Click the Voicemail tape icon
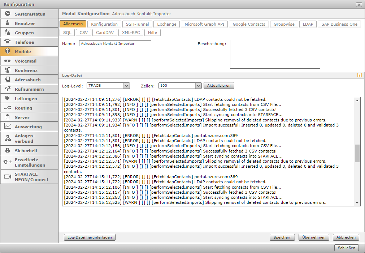The image size is (365, 253). [8, 61]
